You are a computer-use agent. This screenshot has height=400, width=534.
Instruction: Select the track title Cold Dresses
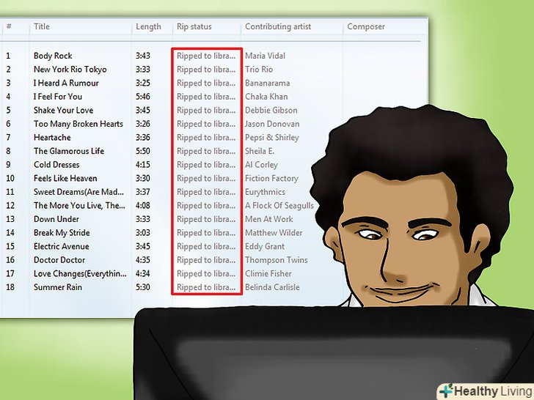click(56, 165)
